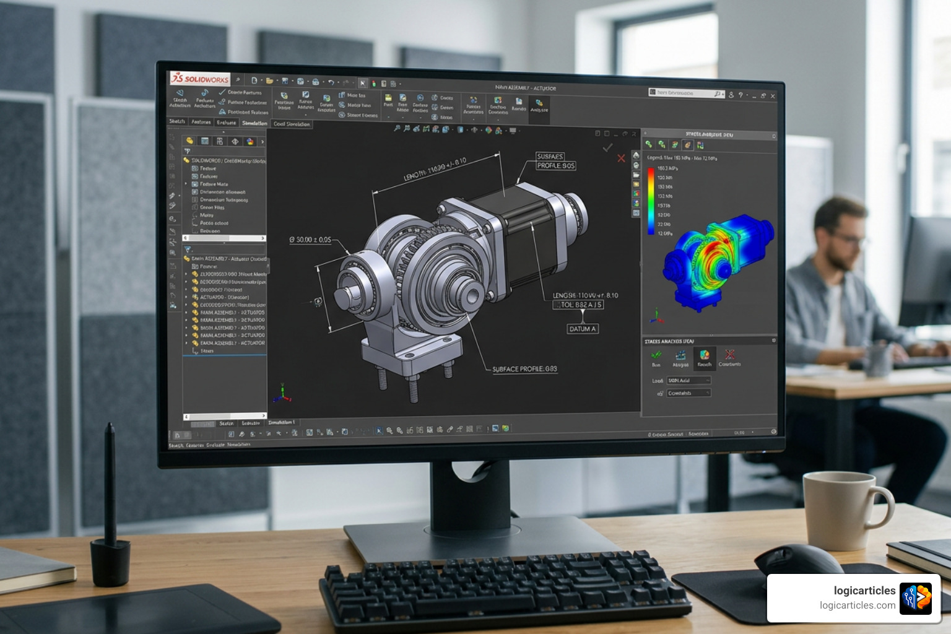
Task: Click the search box in title bar
Action: click(x=686, y=93)
